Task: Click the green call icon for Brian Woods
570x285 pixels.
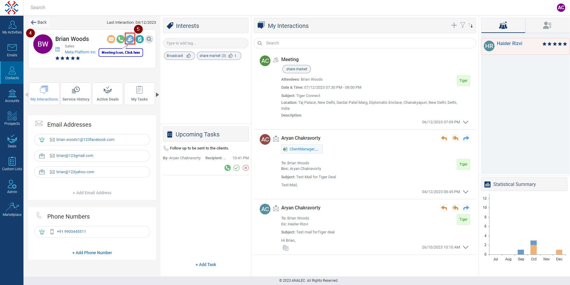Action: pyautogui.click(x=120, y=39)
